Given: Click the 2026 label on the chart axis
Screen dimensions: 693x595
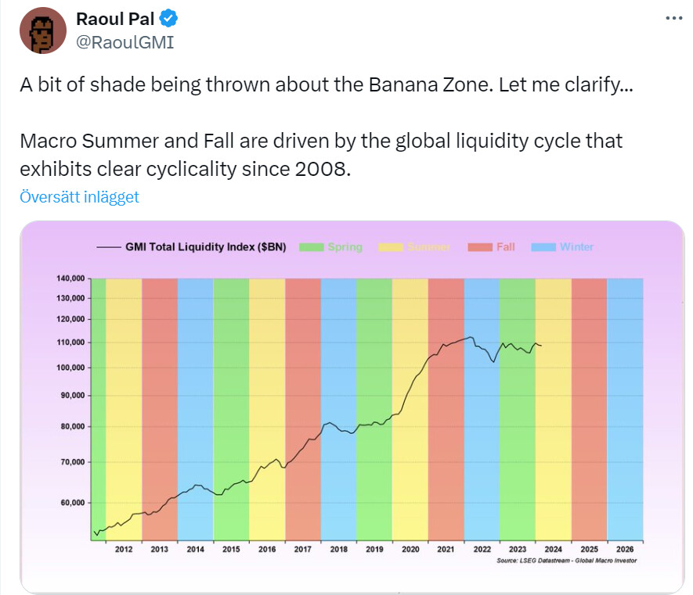Looking at the screenshot, I should click(x=625, y=550).
